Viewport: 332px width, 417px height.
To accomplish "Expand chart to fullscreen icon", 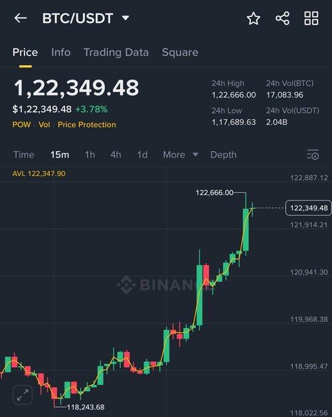I will pyautogui.click(x=23, y=395).
